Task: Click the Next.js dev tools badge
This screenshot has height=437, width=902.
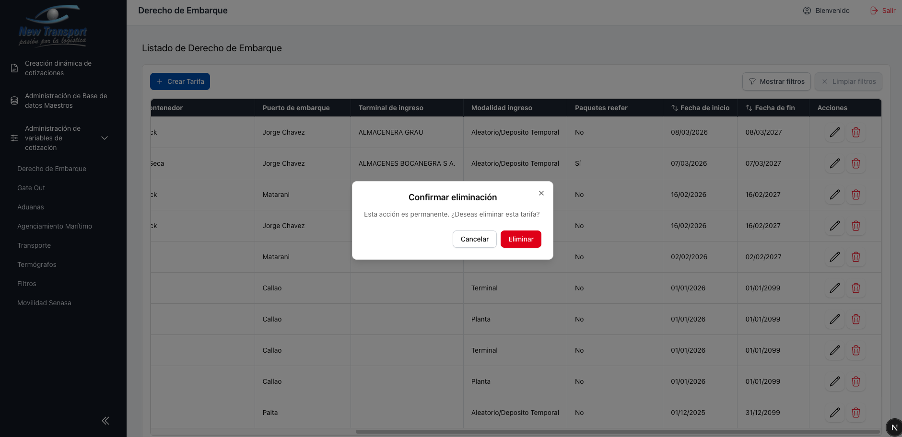Action: [x=894, y=427]
